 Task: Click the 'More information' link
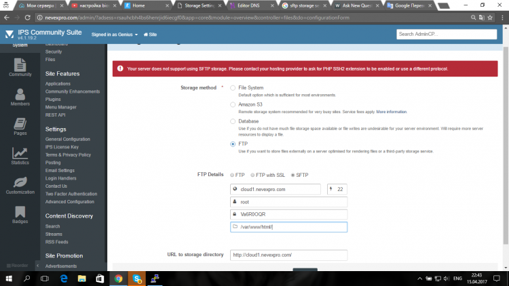[392, 111]
